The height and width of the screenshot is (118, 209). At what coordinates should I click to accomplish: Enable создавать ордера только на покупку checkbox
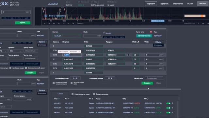tap(54, 83)
